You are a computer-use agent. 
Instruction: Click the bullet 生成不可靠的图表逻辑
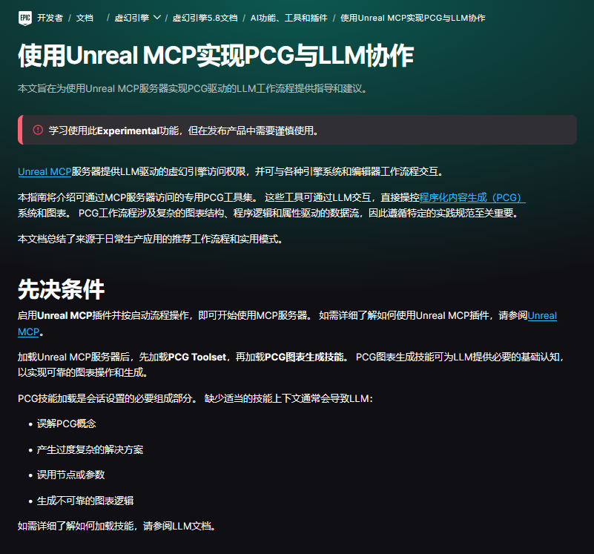pyautogui.click(x=85, y=501)
